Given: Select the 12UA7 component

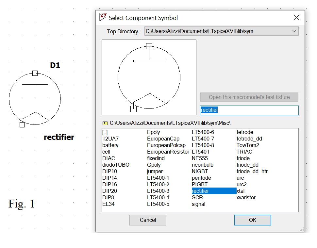Looking at the screenshot, I should [110, 139].
